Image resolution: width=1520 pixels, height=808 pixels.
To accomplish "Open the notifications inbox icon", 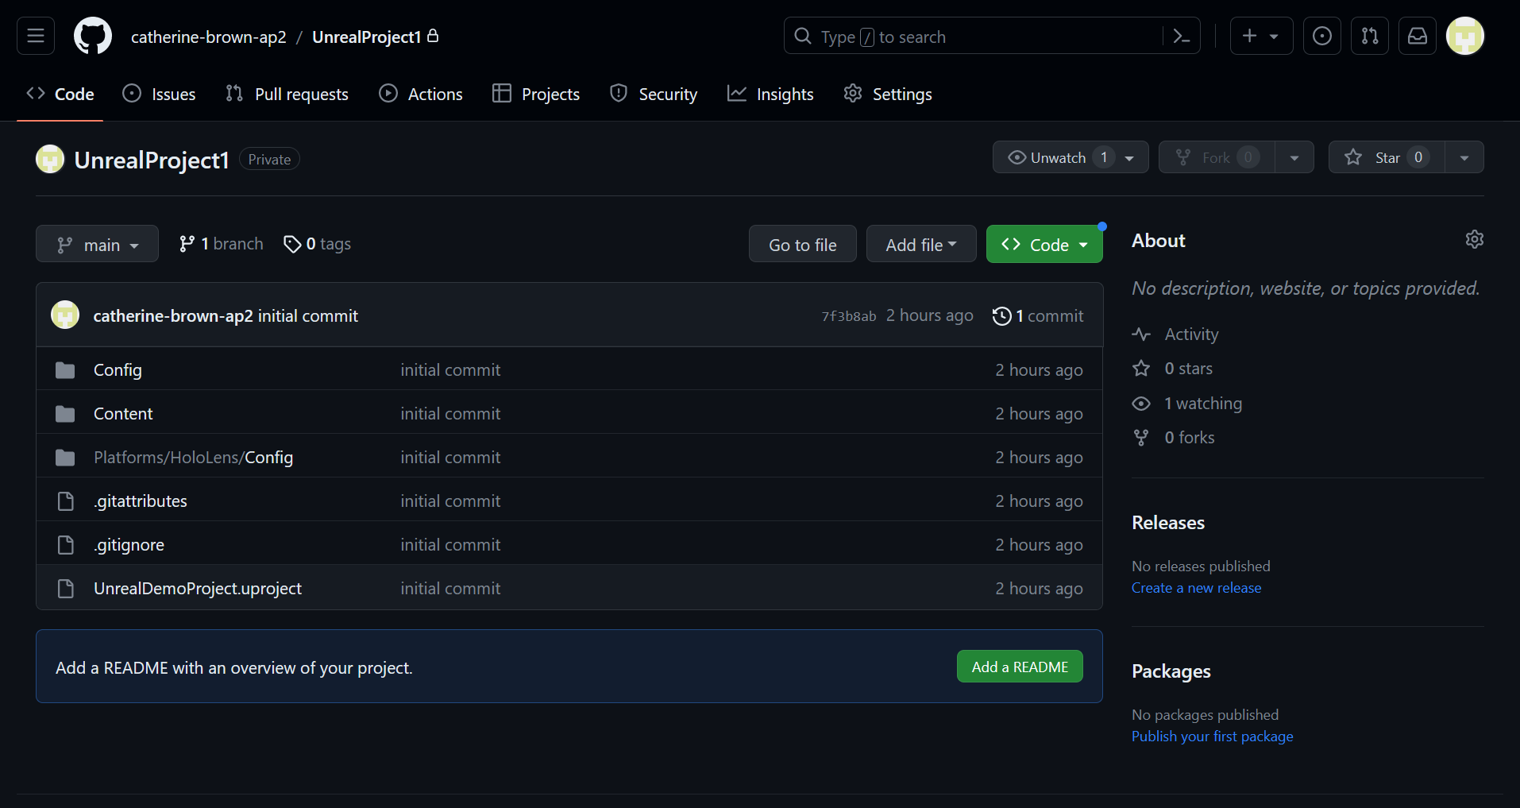I will click(x=1418, y=36).
